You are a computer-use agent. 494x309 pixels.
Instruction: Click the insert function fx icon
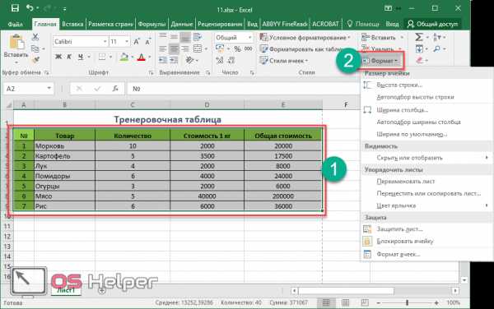click(115, 89)
